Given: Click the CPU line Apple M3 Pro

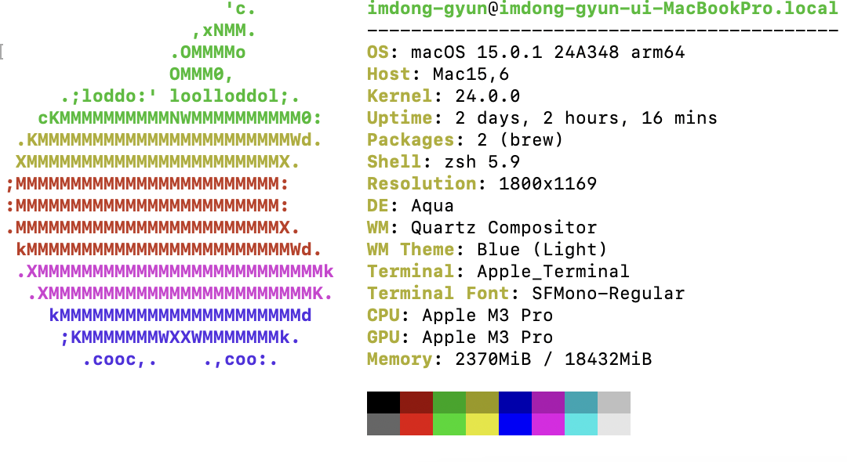Looking at the screenshot, I should pos(460,316).
